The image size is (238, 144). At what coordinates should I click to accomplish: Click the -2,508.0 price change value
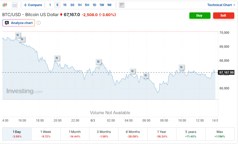[90, 15]
